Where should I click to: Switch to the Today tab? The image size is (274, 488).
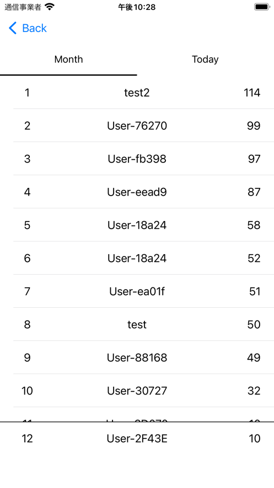coord(205,59)
